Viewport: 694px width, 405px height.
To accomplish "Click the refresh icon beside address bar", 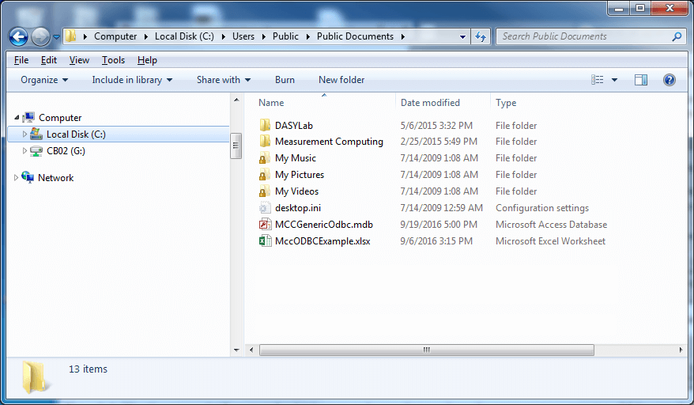I will (x=480, y=36).
